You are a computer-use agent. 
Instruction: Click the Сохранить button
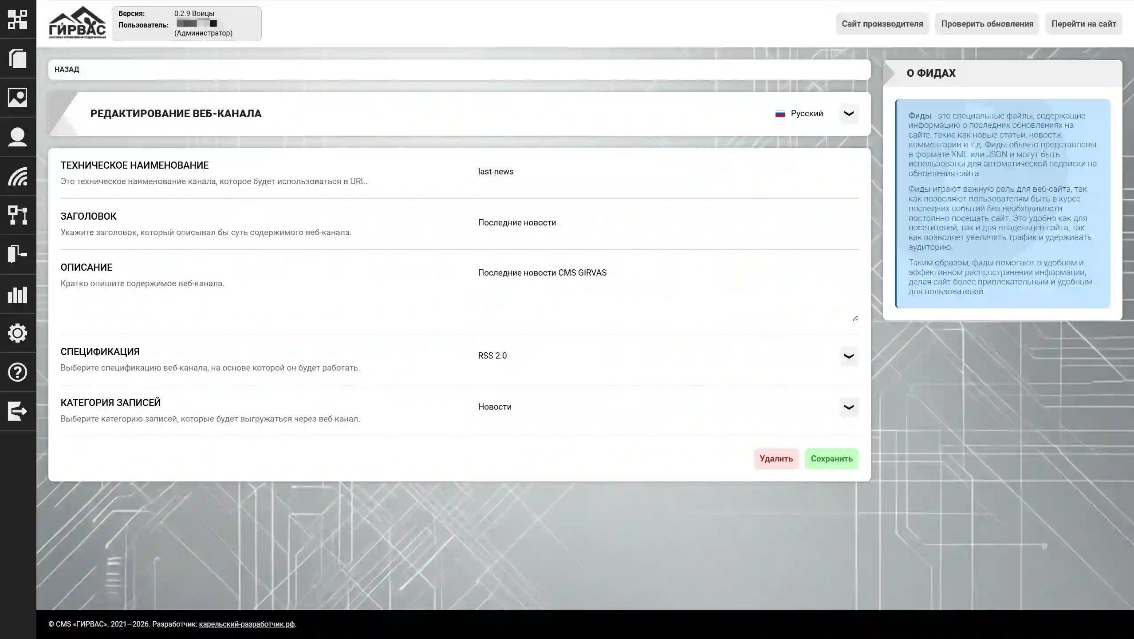[x=831, y=458]
